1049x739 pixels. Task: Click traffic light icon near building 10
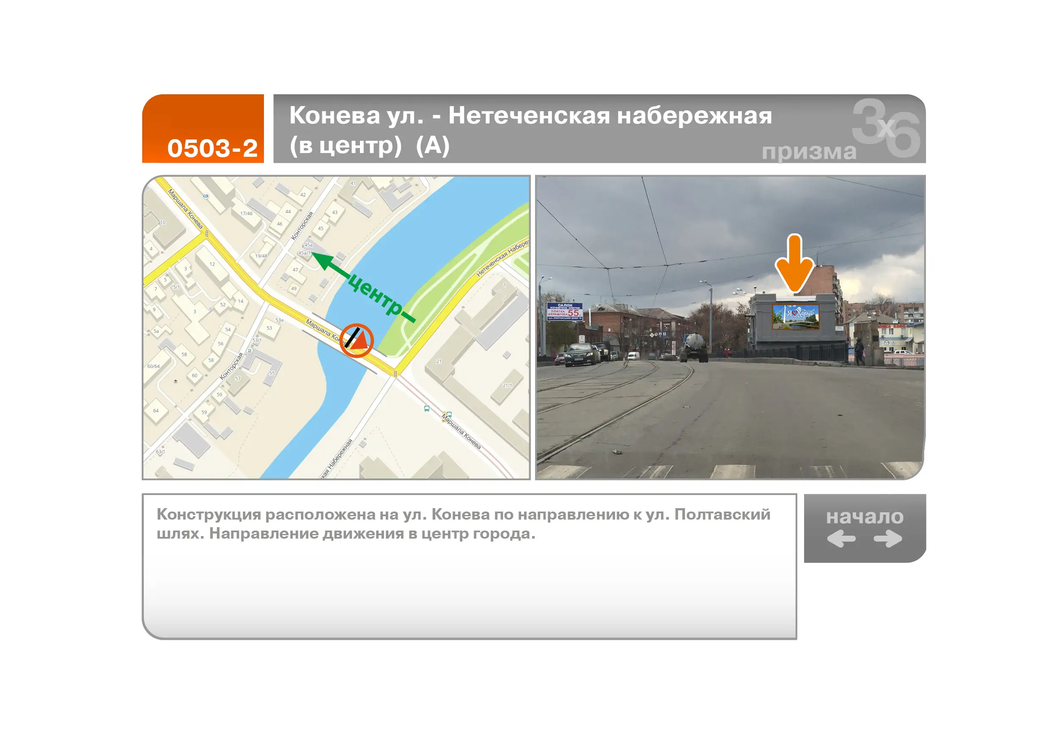click(x=207, y=233)
